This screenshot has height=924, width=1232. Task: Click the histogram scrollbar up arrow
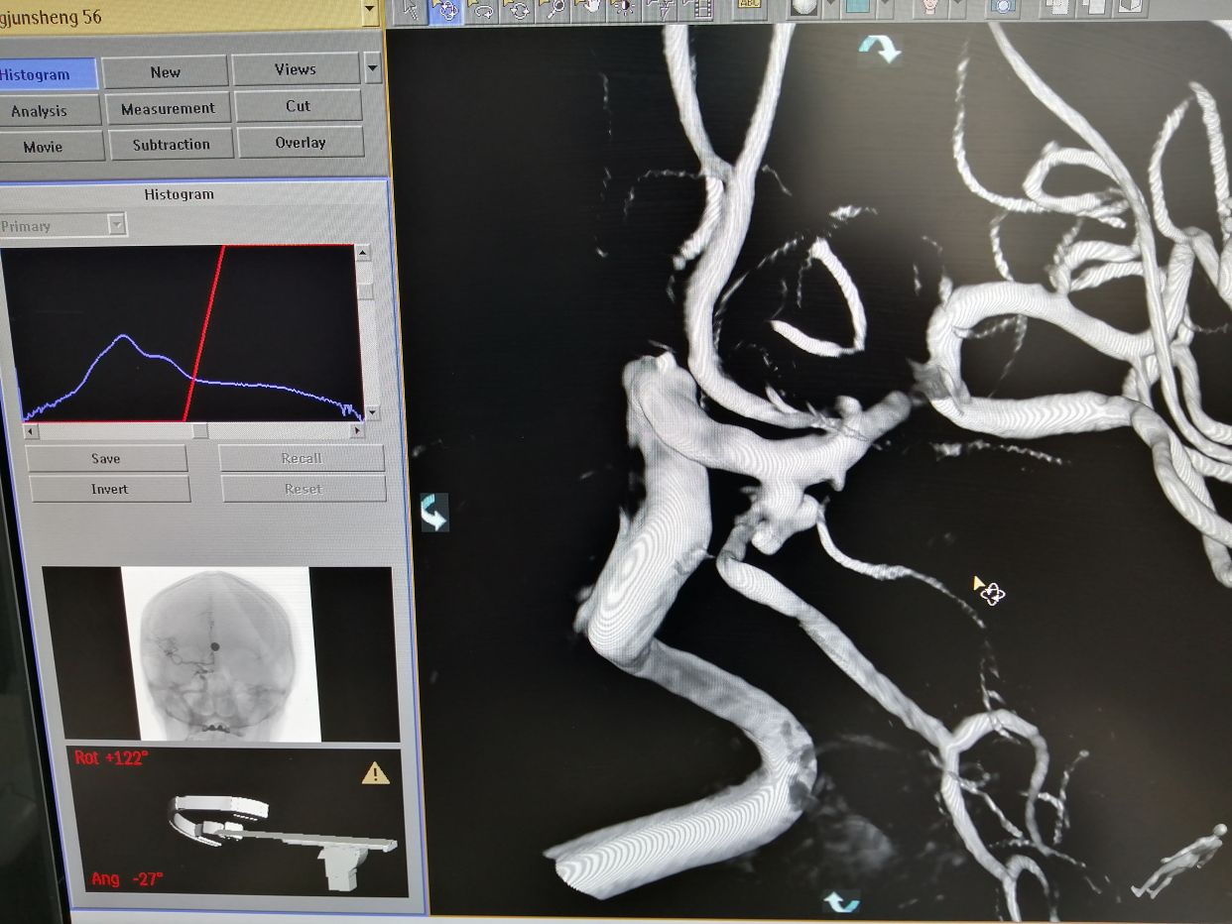[x=364, y=253]
